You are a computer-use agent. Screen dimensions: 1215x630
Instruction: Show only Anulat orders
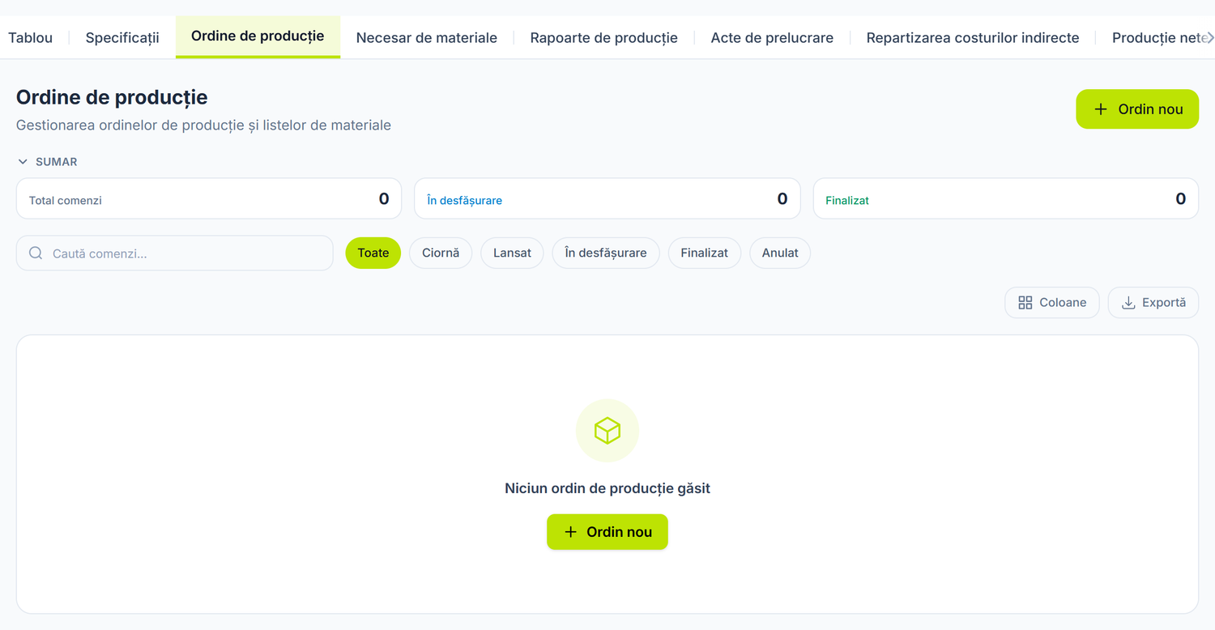[x=780, y=253]
